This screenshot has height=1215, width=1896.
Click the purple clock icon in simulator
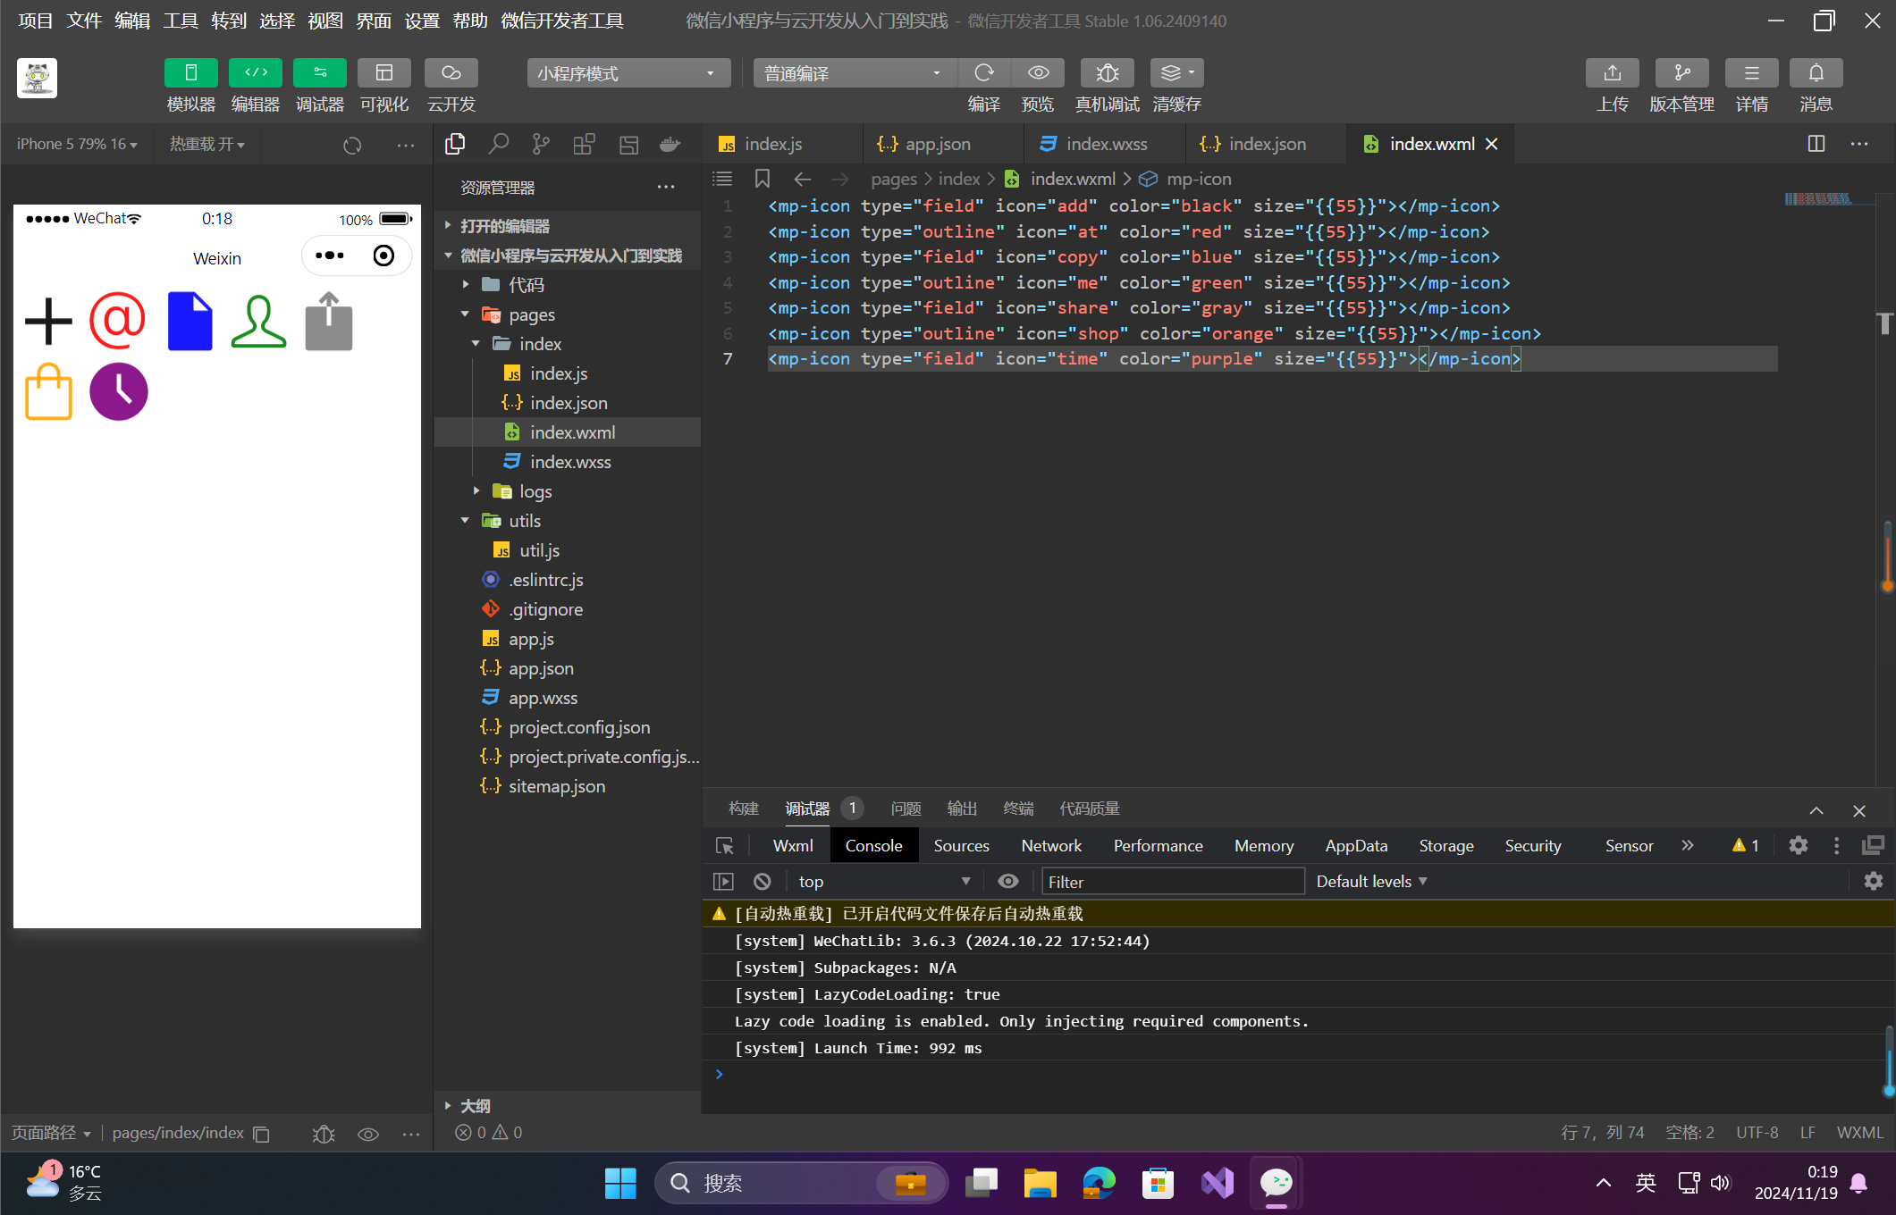click(118, 391)
